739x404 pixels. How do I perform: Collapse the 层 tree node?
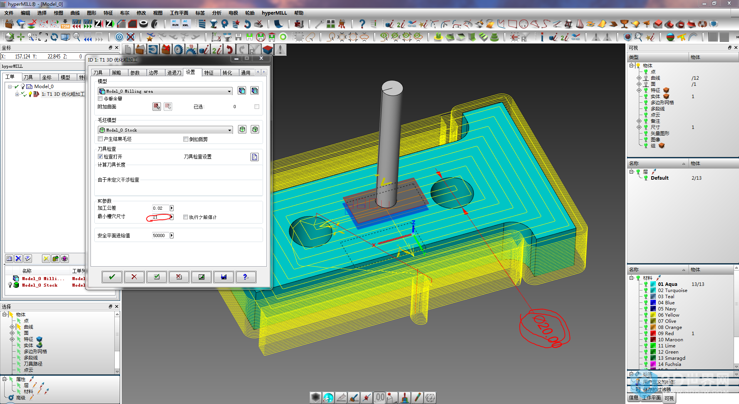point(631,172)
